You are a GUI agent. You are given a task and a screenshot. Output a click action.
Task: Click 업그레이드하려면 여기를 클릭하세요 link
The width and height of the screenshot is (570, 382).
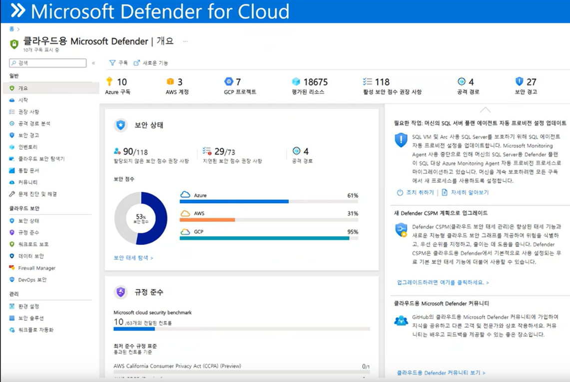(443, 282)
